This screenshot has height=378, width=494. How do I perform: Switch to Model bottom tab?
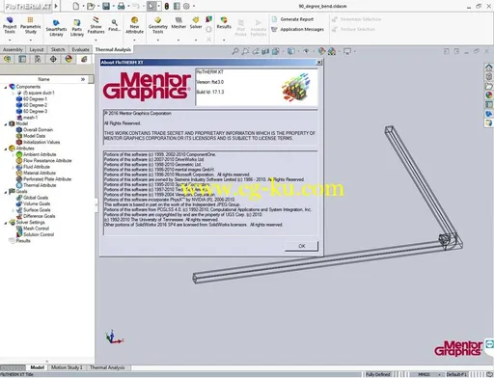pos(38,367)
